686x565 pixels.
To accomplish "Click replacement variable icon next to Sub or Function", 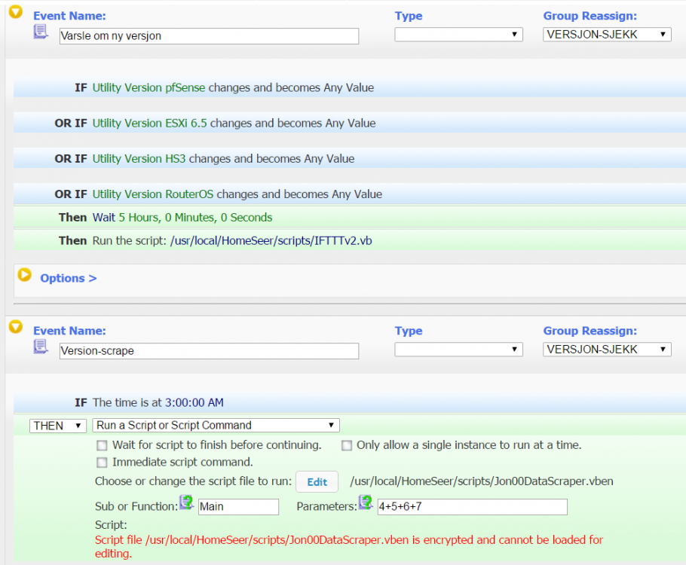I will coord(186,503).
